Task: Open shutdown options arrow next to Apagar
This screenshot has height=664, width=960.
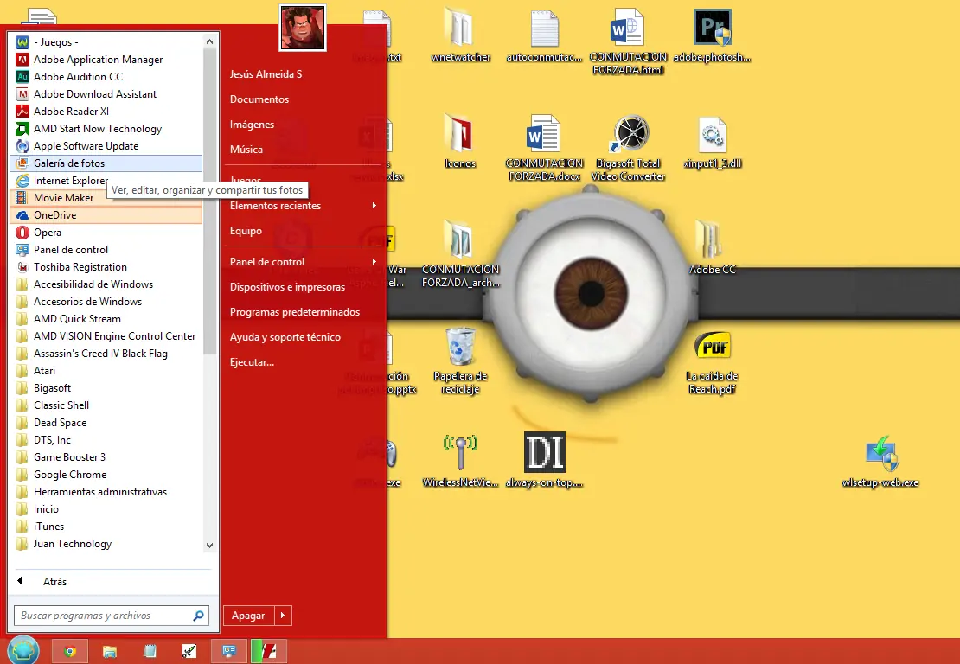Action: 283,616
